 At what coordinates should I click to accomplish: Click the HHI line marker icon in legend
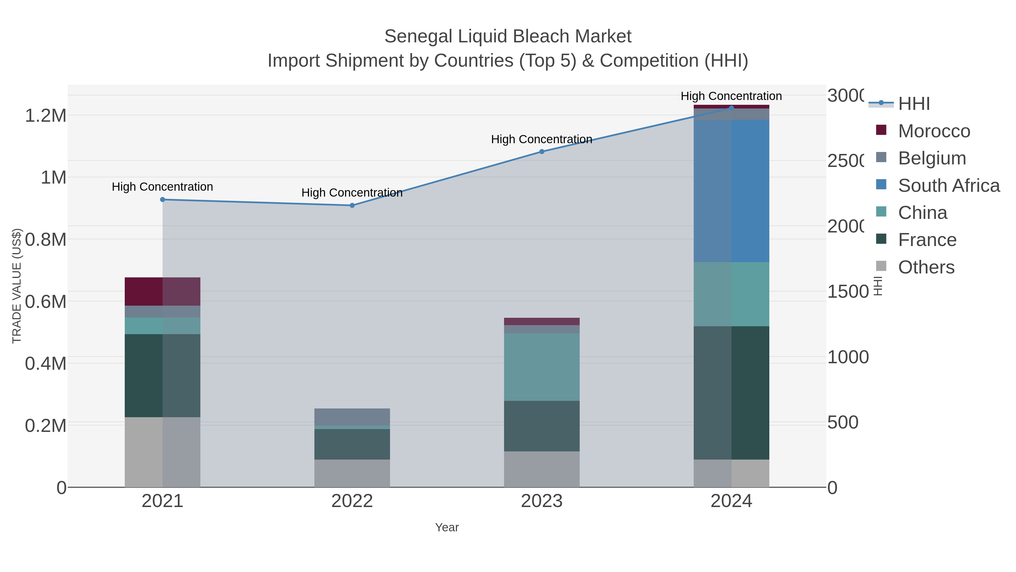[x=881, y=103]
